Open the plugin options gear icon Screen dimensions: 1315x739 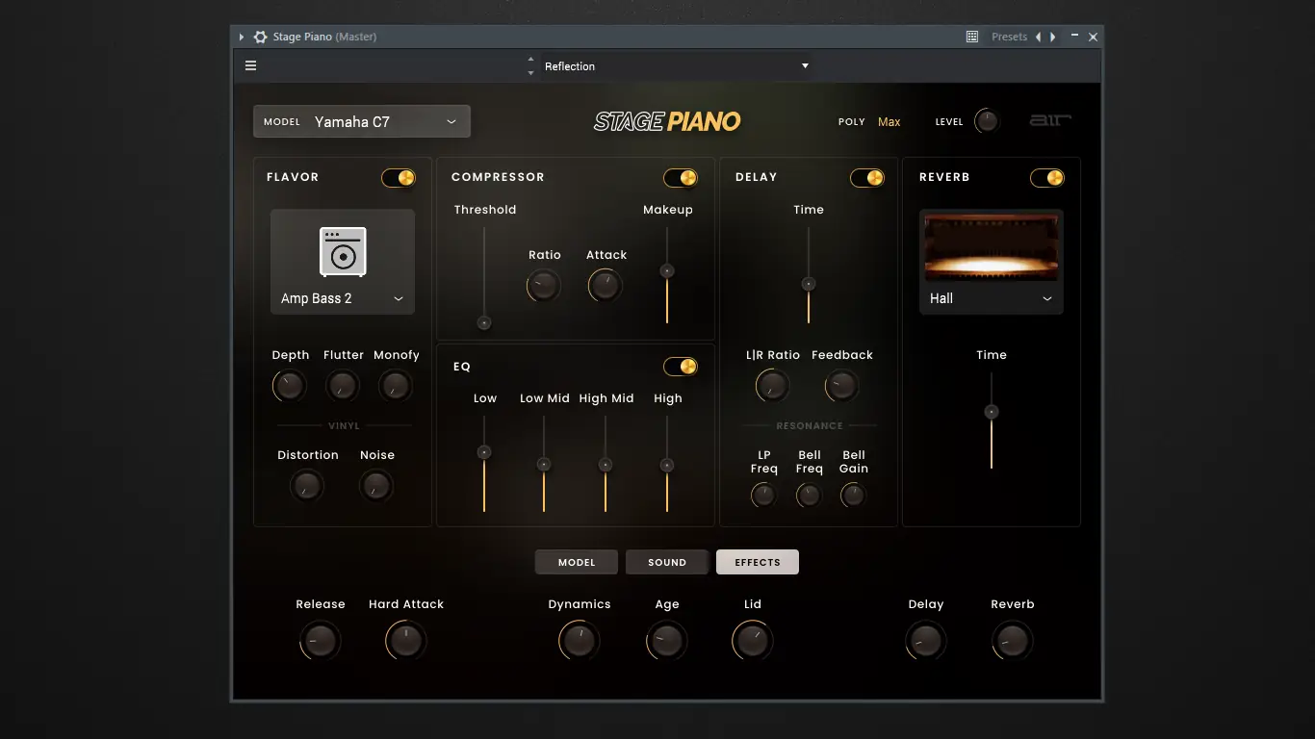[260, 37]
